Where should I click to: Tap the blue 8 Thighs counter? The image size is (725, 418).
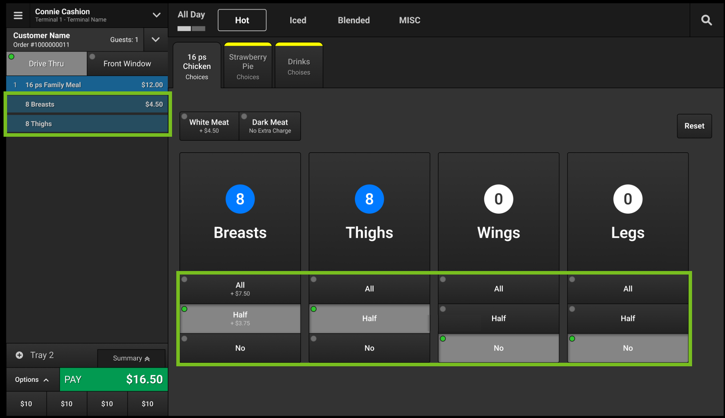pyautogui.click(x=369, y=199)
